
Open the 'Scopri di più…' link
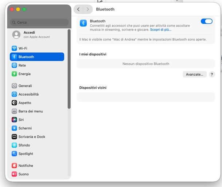[x=160, y=29]
